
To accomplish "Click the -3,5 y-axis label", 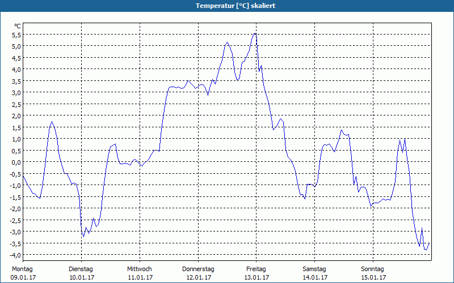I will coord(16,243).
